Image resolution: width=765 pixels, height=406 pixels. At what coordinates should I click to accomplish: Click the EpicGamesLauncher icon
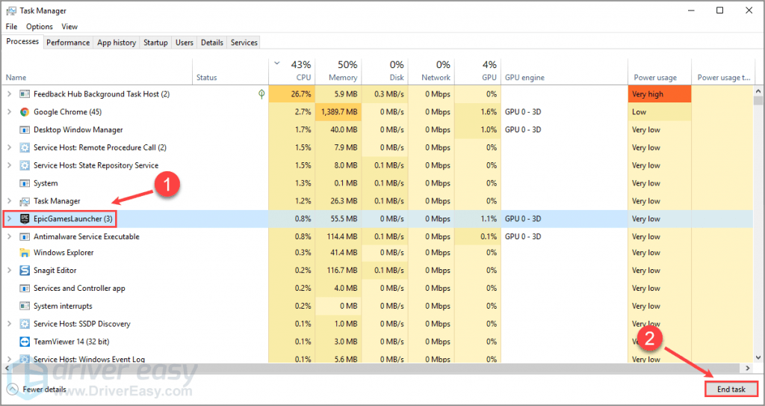tap(25, 219)
